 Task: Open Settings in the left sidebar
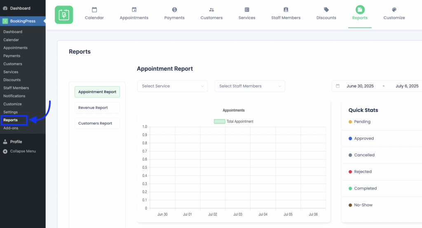(10, 112)
